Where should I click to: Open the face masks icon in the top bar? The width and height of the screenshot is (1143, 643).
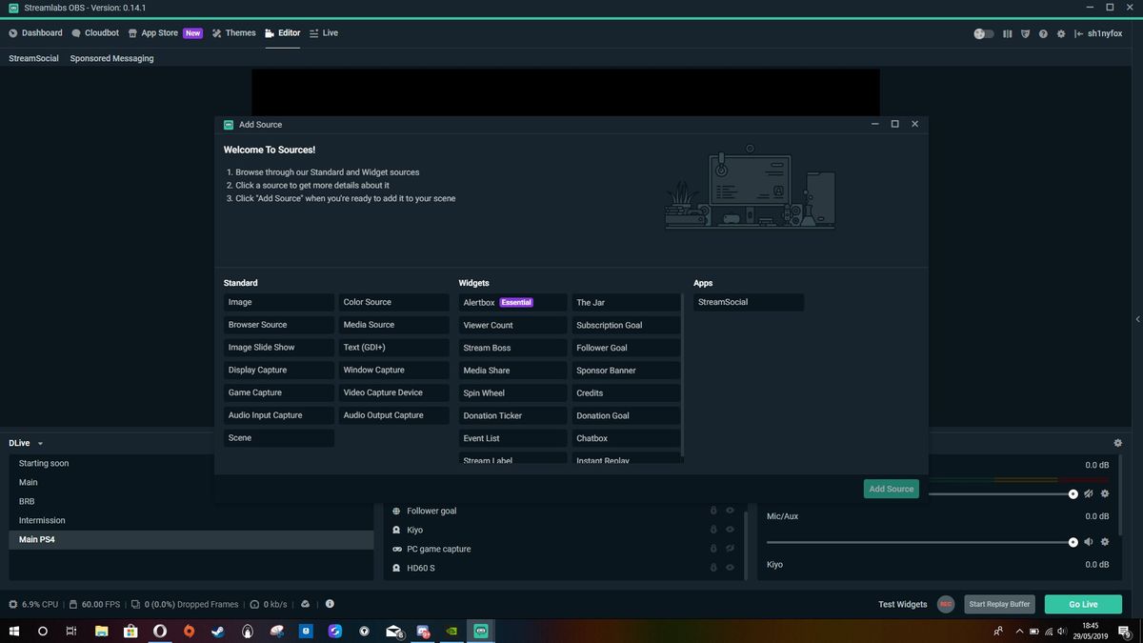[1026, 33]
